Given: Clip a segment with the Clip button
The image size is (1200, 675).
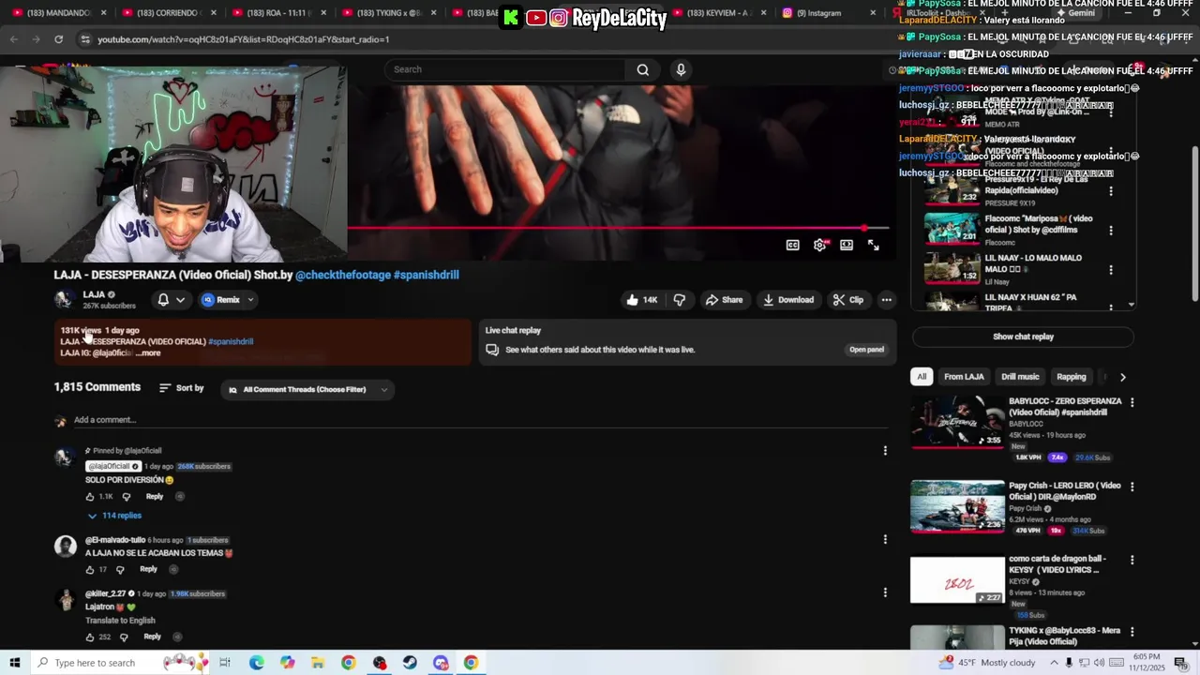Looking at the screenshot, I should [x=848, y=300].
